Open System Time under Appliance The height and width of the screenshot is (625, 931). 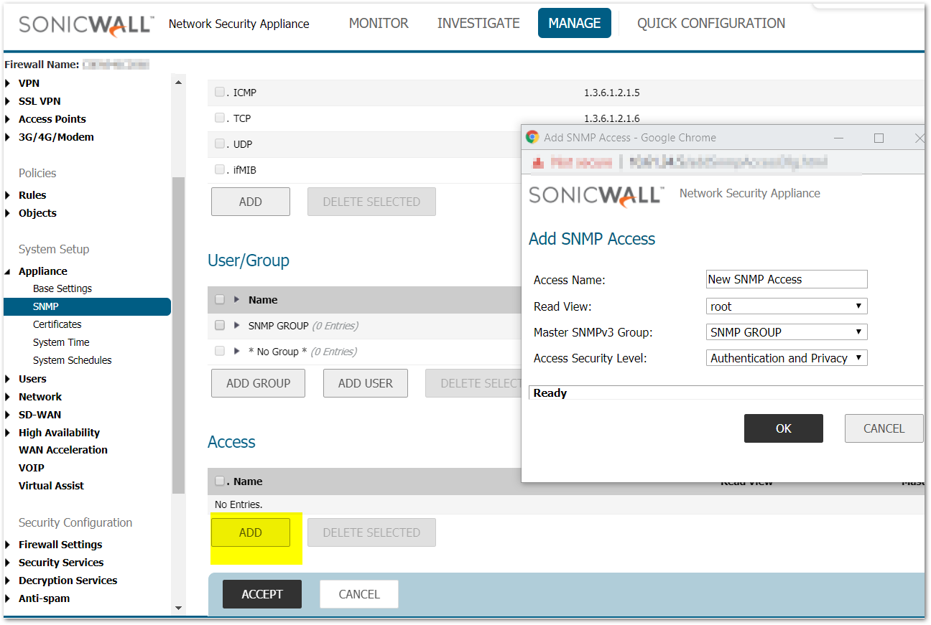pyautogui.click(x=61, y=342)
